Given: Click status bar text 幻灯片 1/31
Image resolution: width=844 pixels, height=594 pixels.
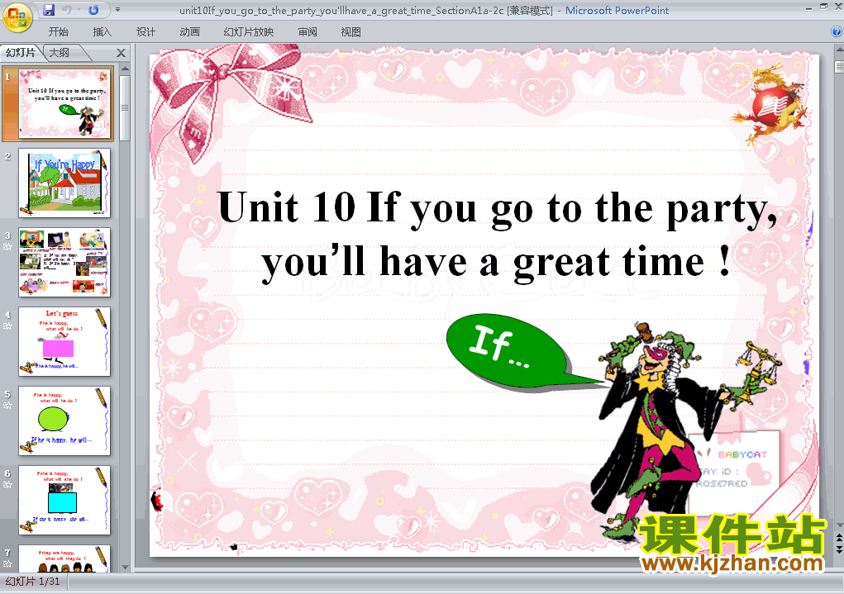Looking at the screenshot, I should tap(32, 582).
